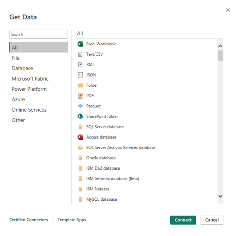Click the Excel Workbook icon
This screenshot has width=232, height=236.
[80, 44]
